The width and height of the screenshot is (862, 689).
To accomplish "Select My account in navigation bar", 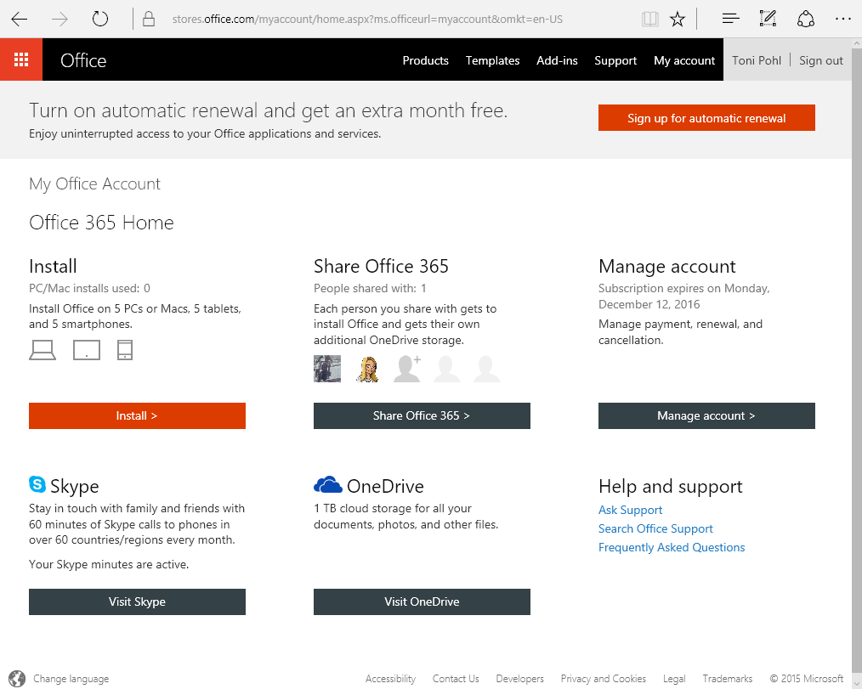I will click(x=684, y=60).
